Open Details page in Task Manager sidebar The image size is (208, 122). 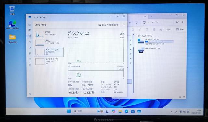[30, 59]
